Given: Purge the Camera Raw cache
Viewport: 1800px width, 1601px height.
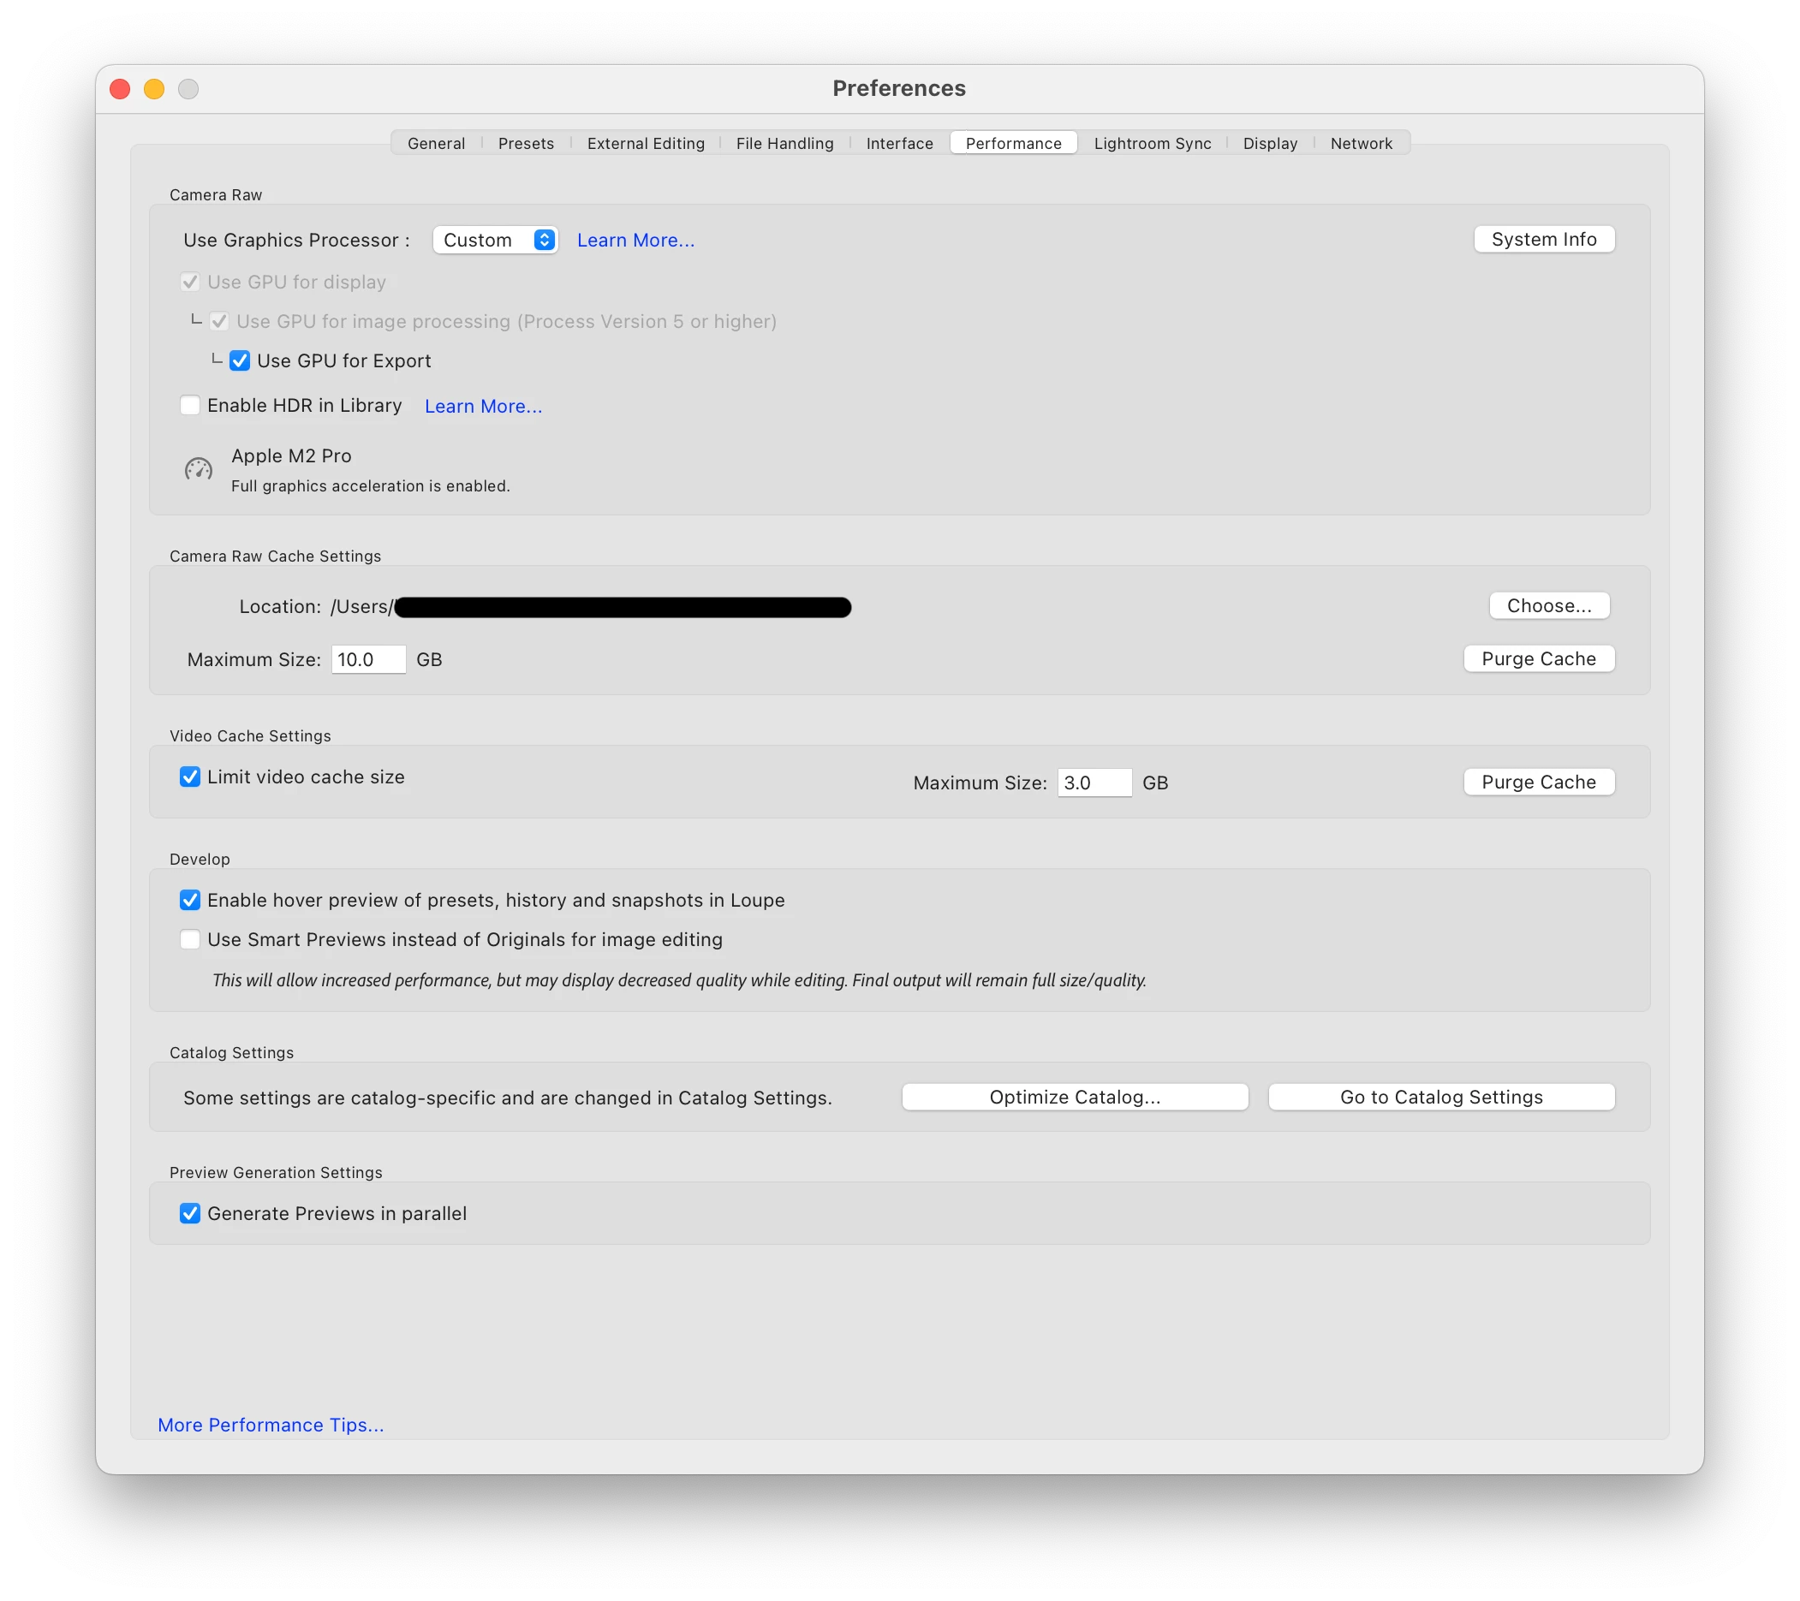Looking at the screenshot, I should [1539, 658].
